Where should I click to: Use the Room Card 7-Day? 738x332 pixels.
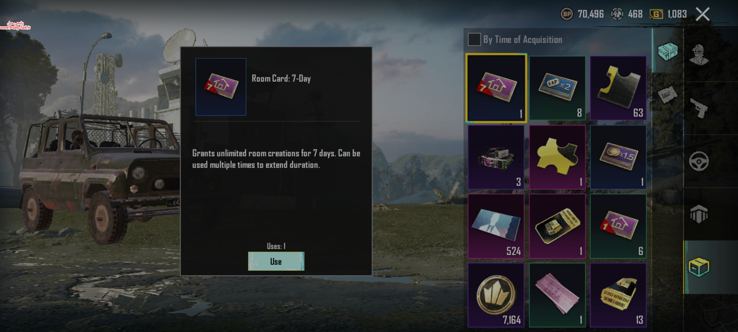276,261
